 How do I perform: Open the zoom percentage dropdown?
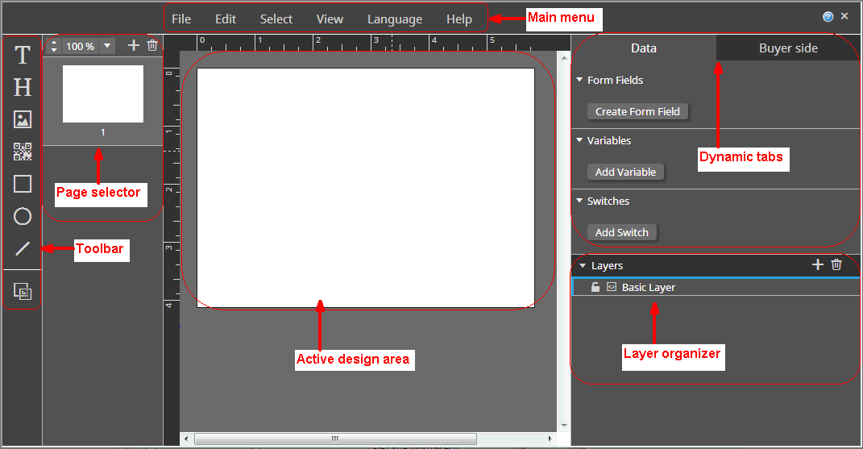pos(107,46)
